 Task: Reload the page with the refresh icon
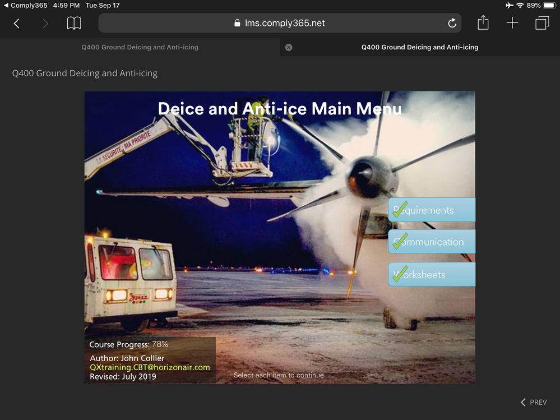(452, 23)
